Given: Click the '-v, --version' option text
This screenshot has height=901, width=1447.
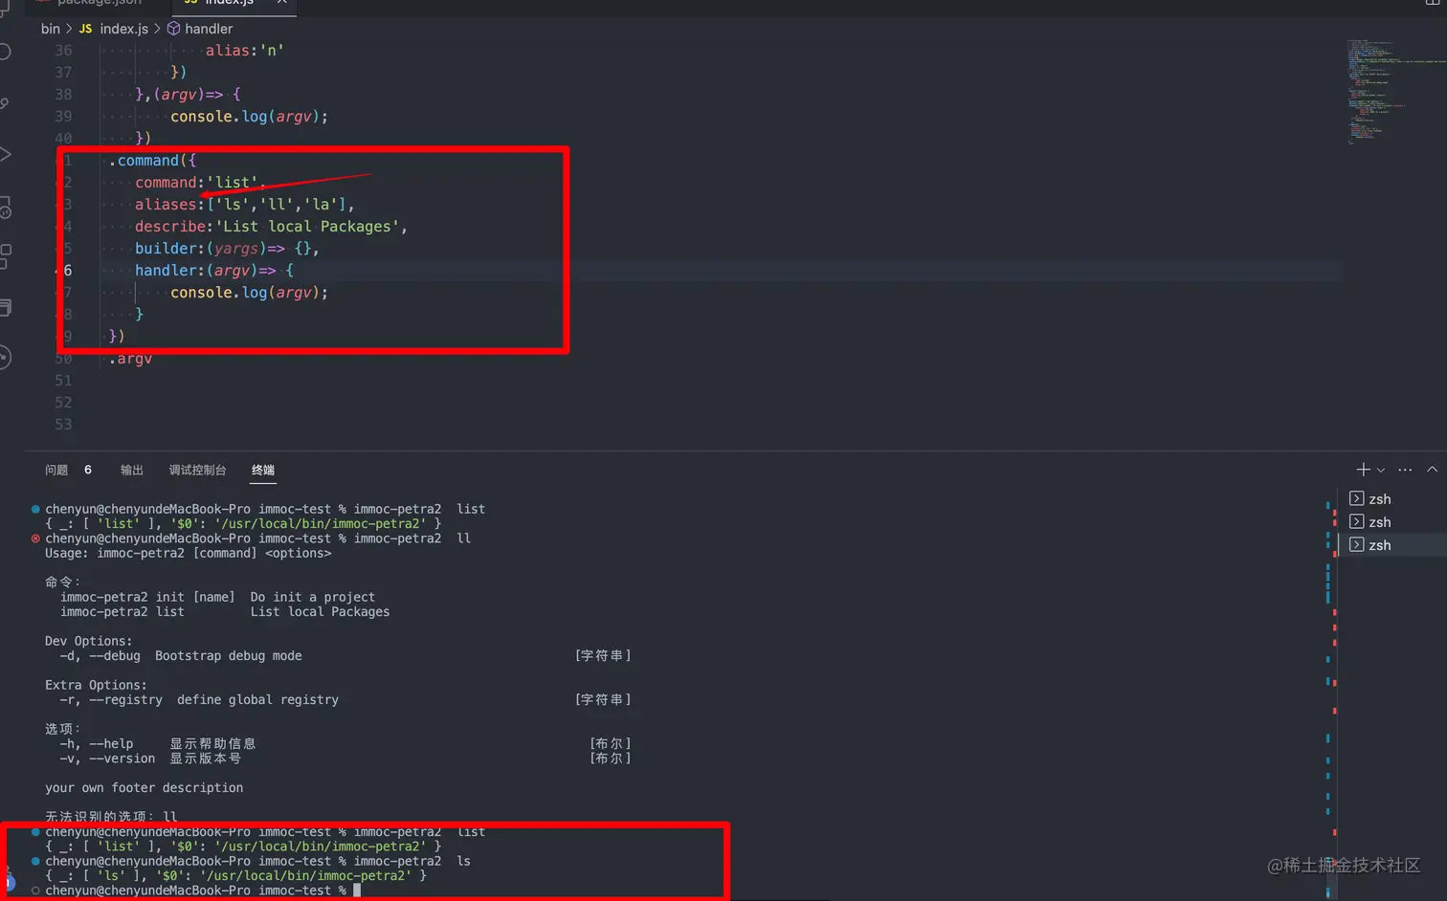Looking at the screenshot, I should coord(107,758).
